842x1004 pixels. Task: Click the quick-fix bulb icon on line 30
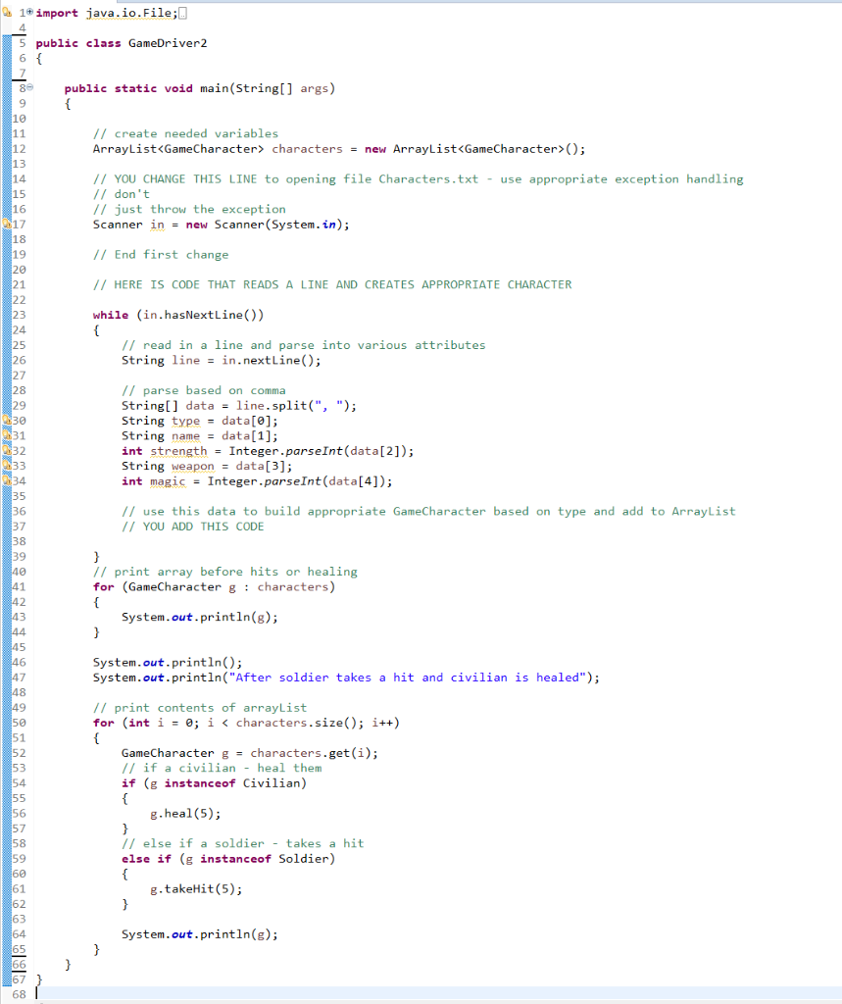point(6,421)
